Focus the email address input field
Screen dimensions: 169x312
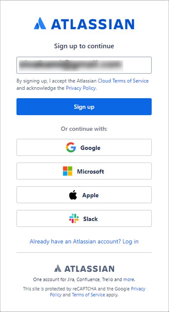point(84,65)
